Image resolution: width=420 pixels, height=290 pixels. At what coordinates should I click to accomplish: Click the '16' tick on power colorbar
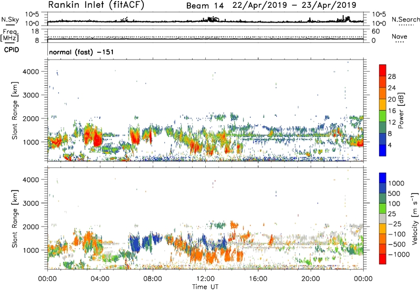pos(392,111)
